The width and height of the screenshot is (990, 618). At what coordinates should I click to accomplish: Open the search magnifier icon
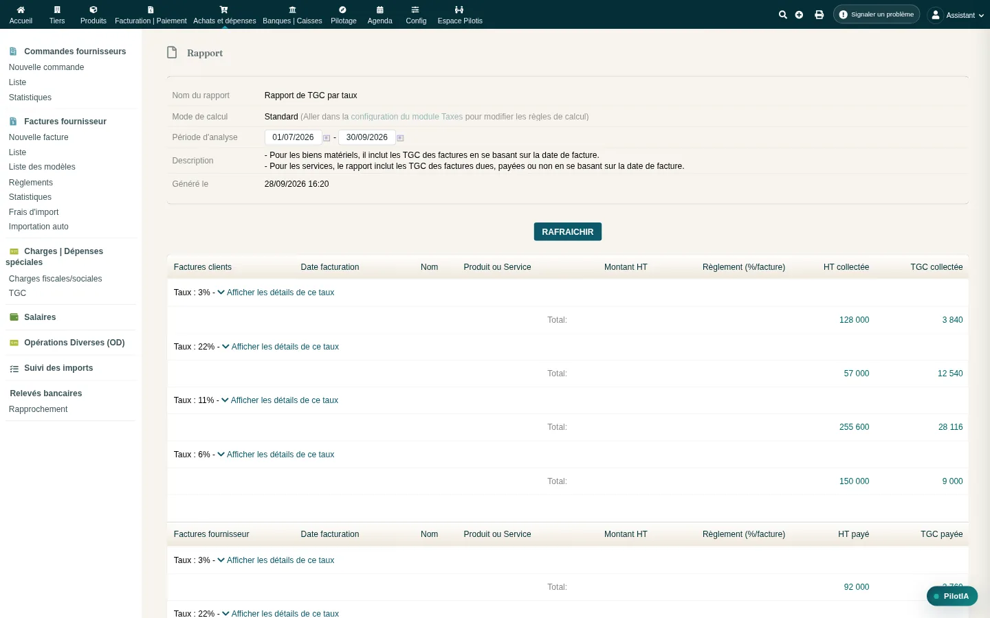tap(782, 14)
